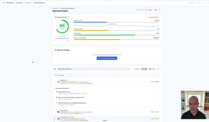Image resolution: width=209 pixels, height=122 pixels.
Task: Click the 66 Good score gauge
Action: [62, 26]
